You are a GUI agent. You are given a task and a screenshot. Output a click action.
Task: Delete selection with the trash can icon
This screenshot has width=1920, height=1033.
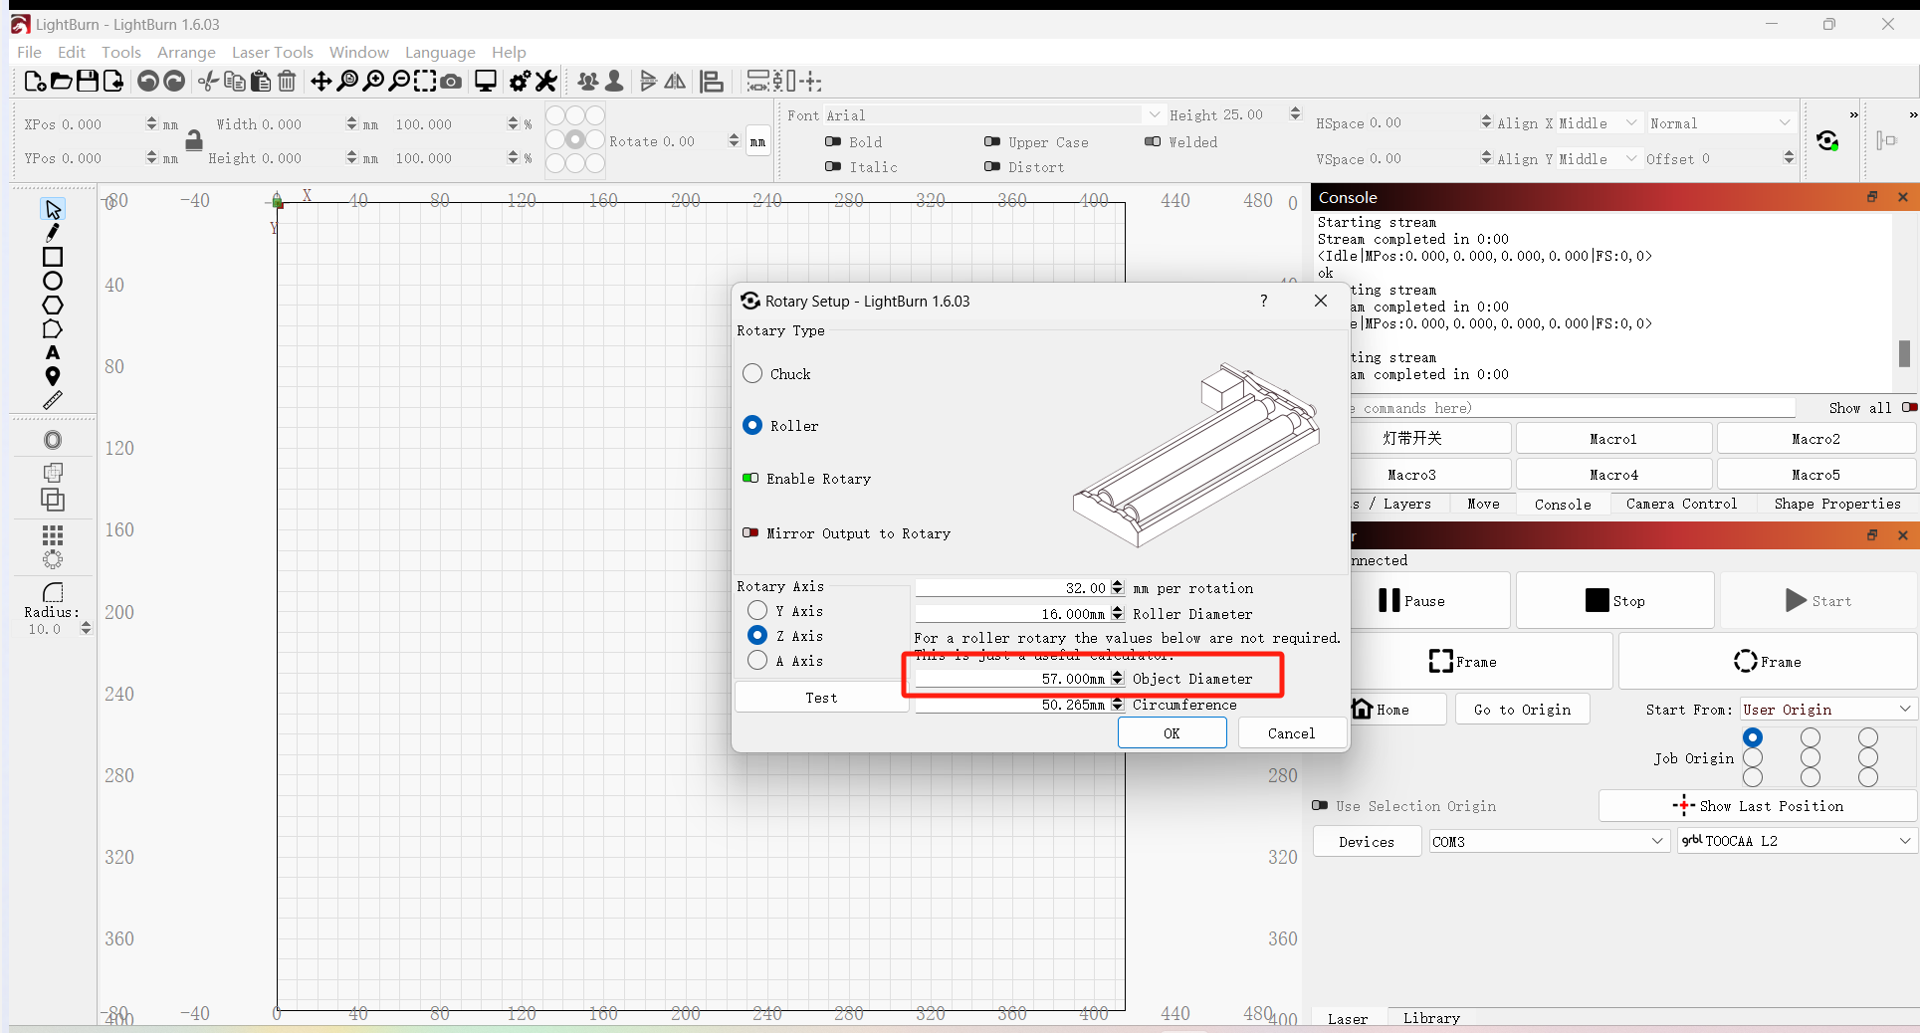coord(287,82)
